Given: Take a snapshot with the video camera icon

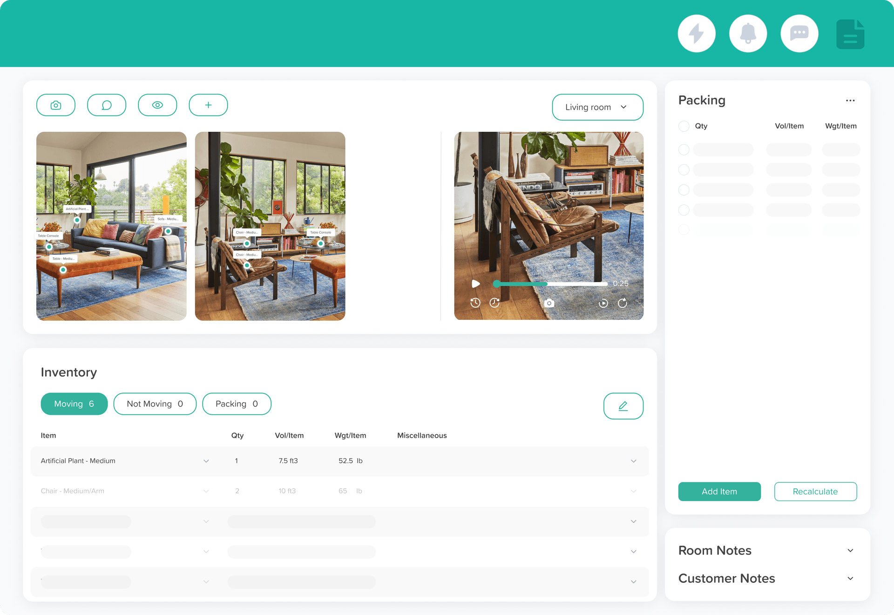Looking at the screenshot, I should pyautogui.click(x=549, y=303).
